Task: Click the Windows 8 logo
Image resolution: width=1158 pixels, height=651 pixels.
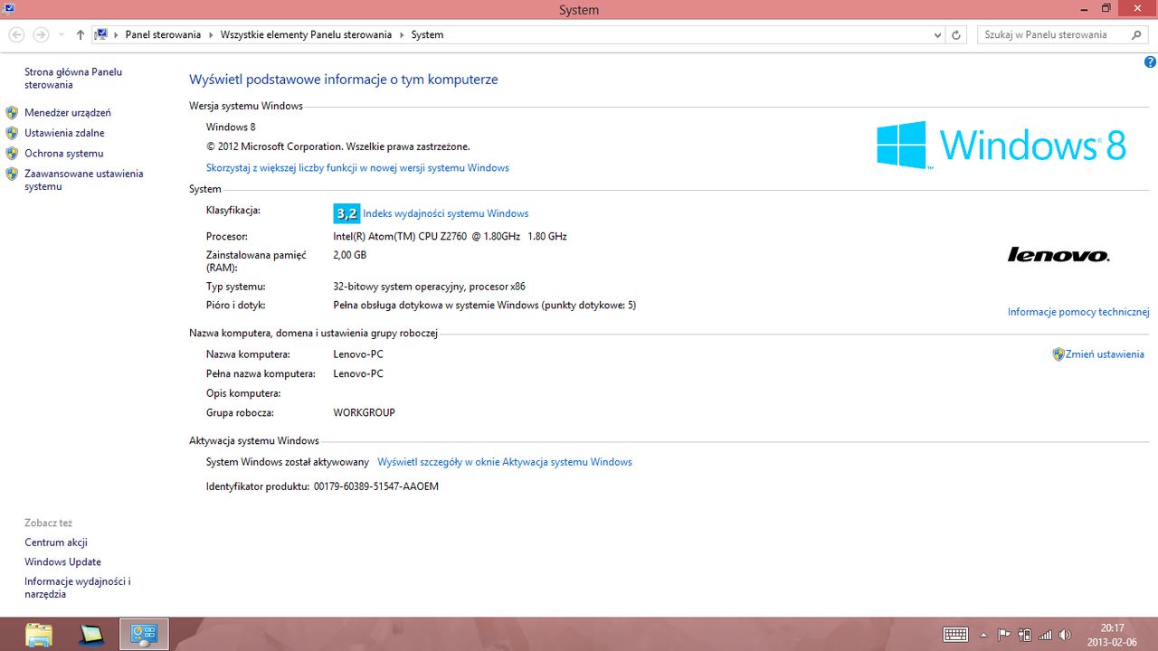Action: click(x=1001, y=145)
